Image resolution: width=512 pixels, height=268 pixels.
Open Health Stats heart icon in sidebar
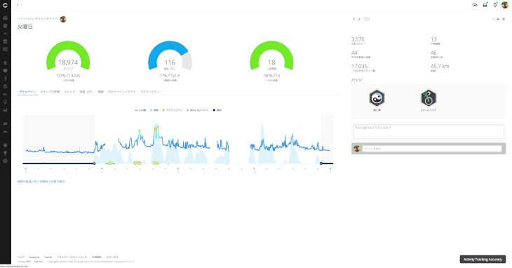[5, 71]
